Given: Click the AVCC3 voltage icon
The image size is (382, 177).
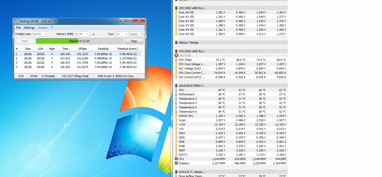Looking at the screenshot, I should click(x=176, y=155).
